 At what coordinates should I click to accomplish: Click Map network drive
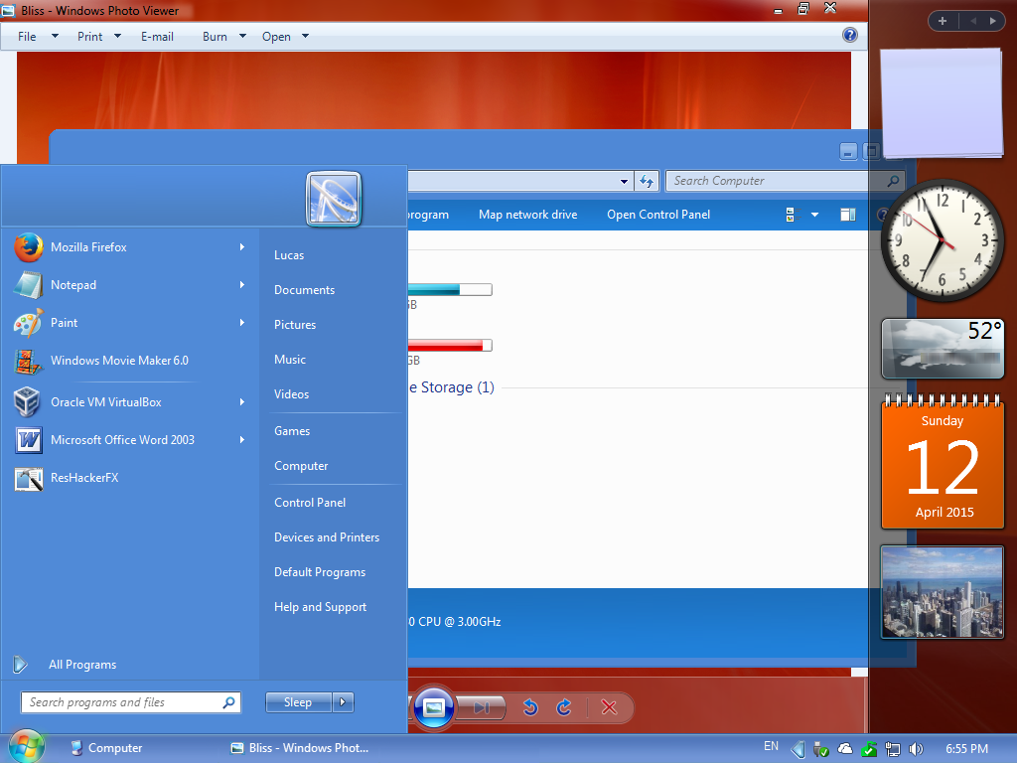click(x=528, y=215)
